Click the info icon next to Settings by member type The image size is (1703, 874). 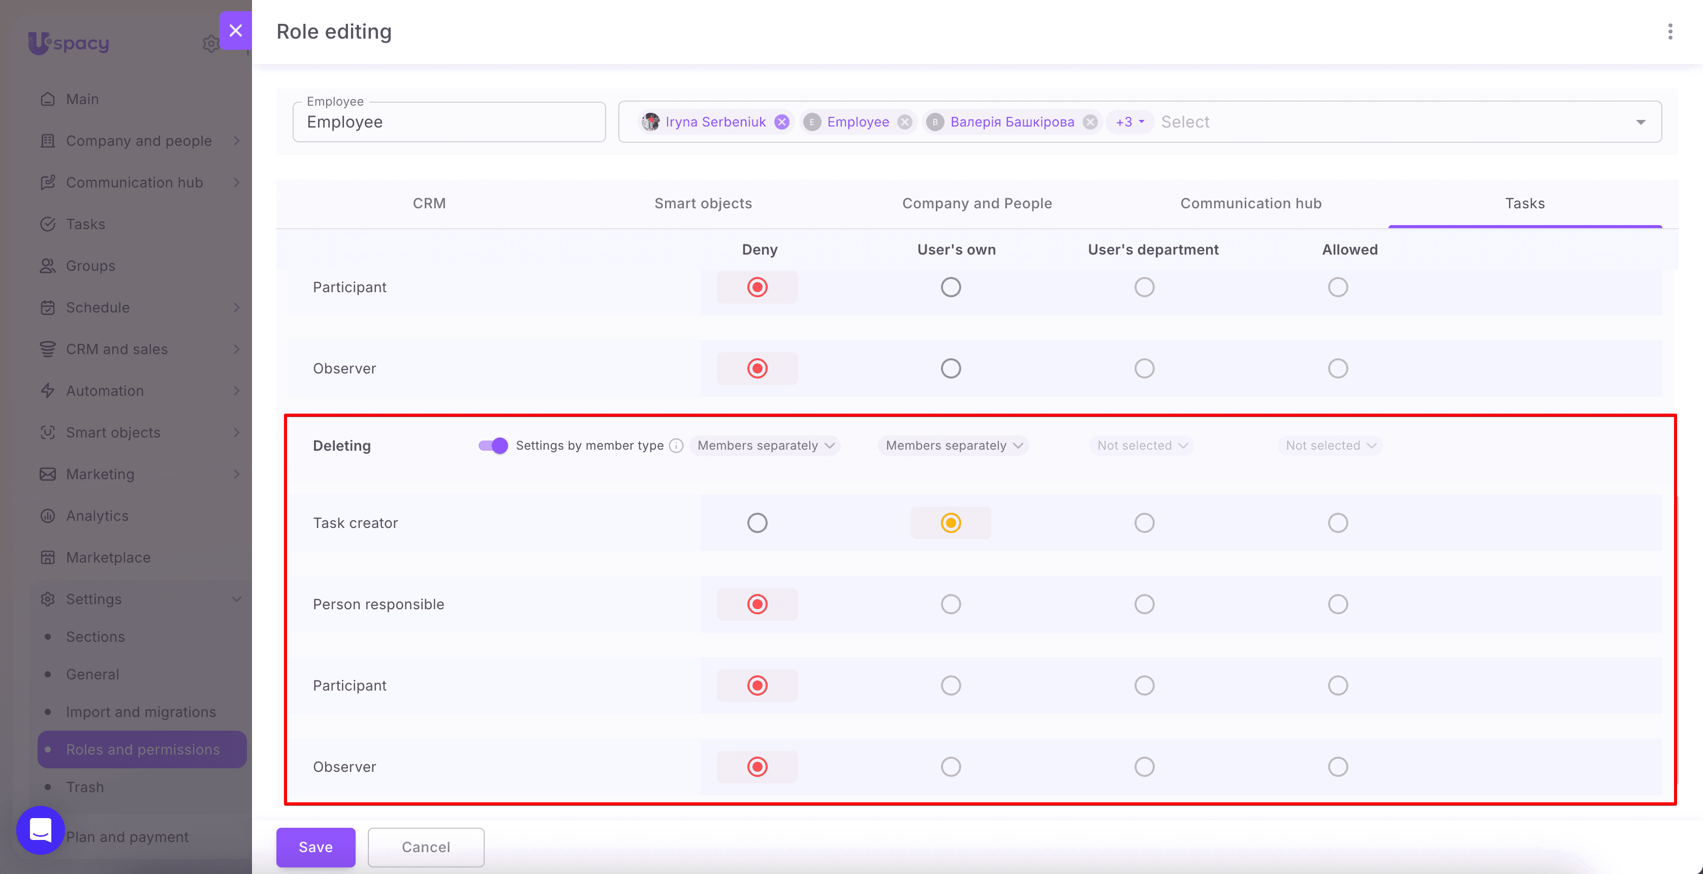676,446
